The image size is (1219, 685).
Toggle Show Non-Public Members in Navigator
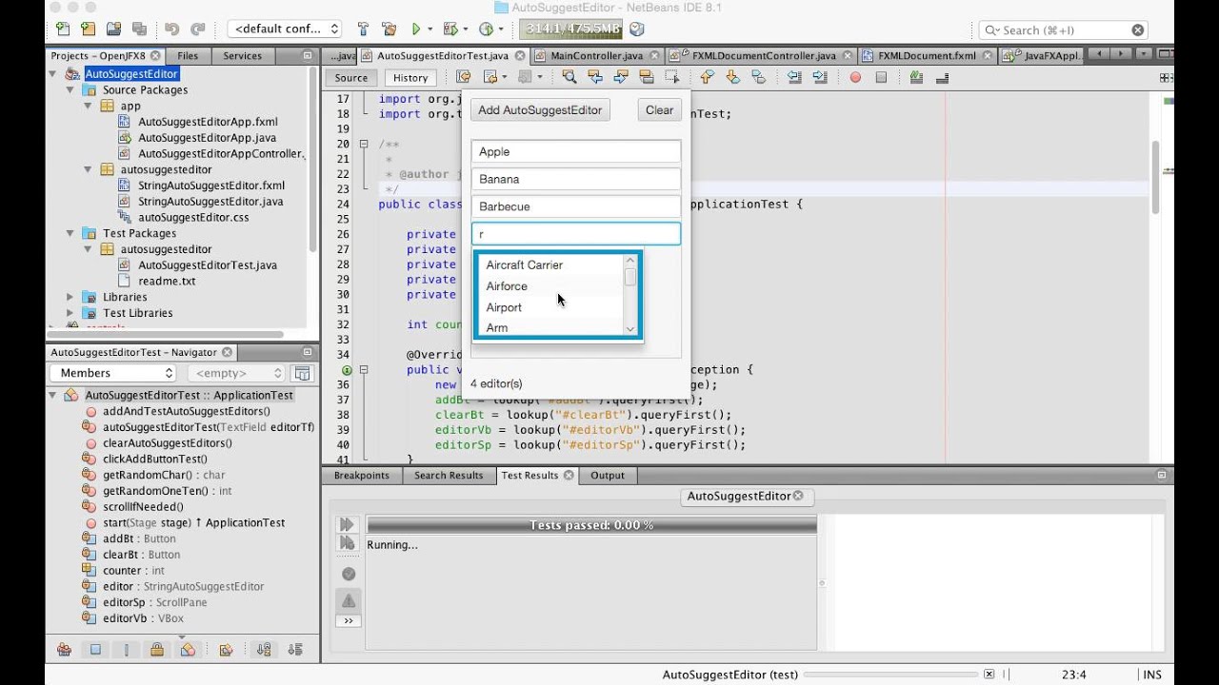[x=156, y=650]
